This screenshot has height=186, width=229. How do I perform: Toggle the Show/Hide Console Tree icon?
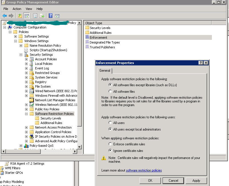[x=26, y=16]
